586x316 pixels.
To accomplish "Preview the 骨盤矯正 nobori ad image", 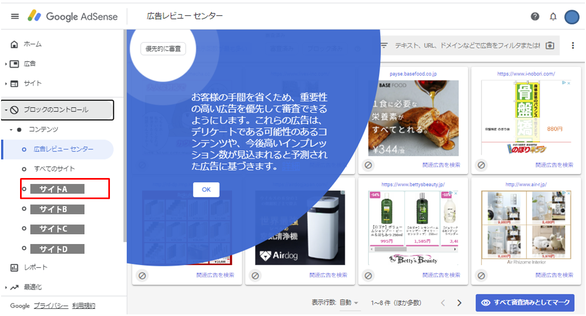I will pyautogui.click(x=526, y=118).
